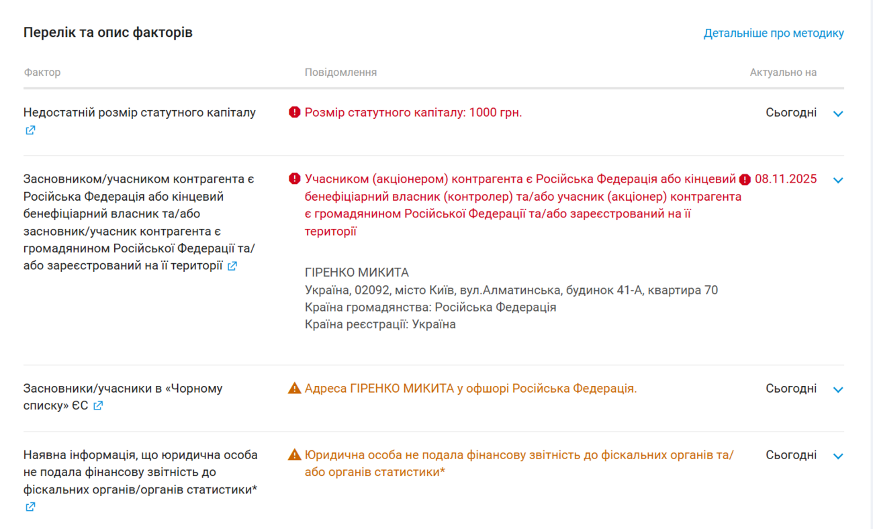Click the «Повідомлення» column header
This screenshot has height=529, width=873.
point(340,73)
